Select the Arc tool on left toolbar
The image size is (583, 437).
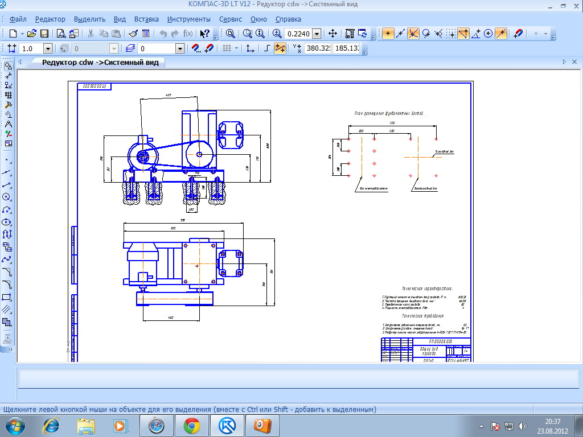(x=7, y=209)
